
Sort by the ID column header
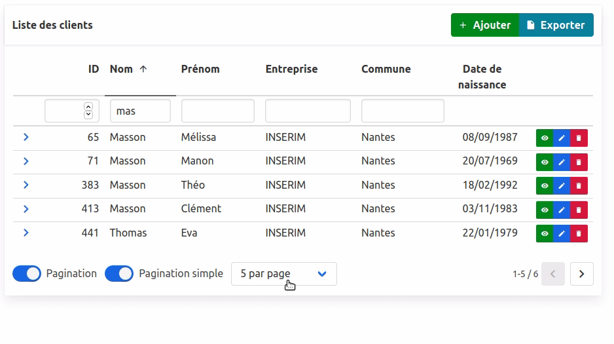click(94, 69)
